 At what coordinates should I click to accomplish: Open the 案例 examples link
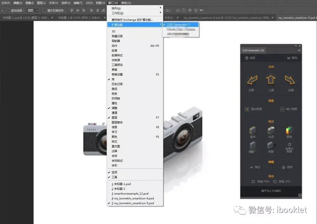[292, 57]
